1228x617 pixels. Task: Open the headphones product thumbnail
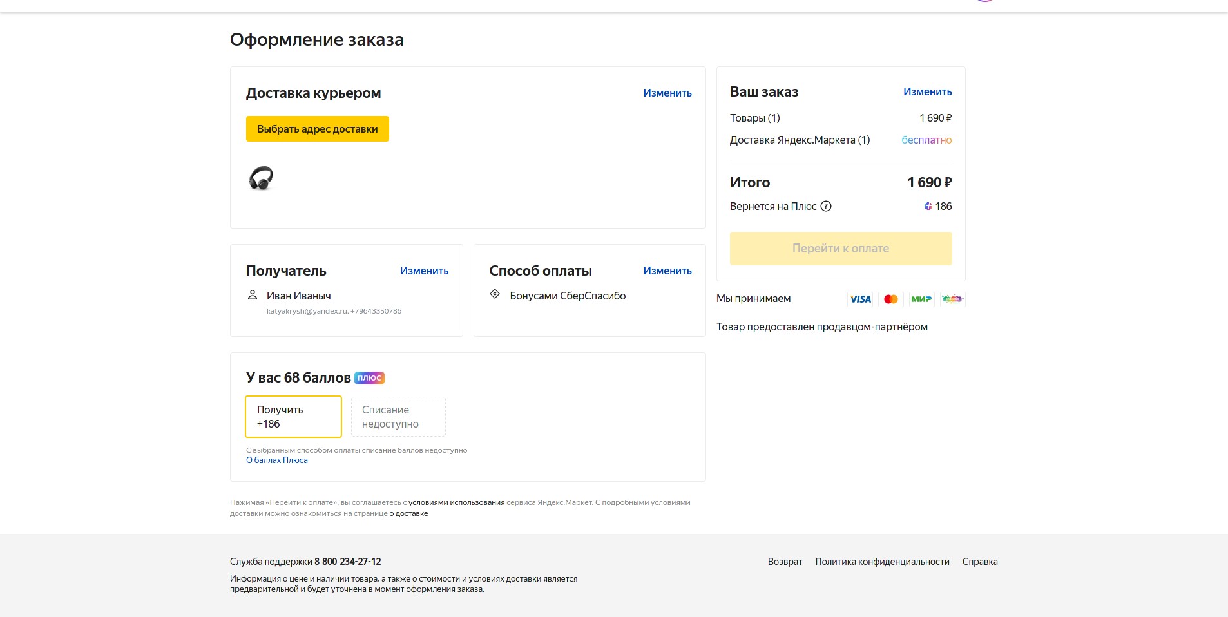click(261, 178)
